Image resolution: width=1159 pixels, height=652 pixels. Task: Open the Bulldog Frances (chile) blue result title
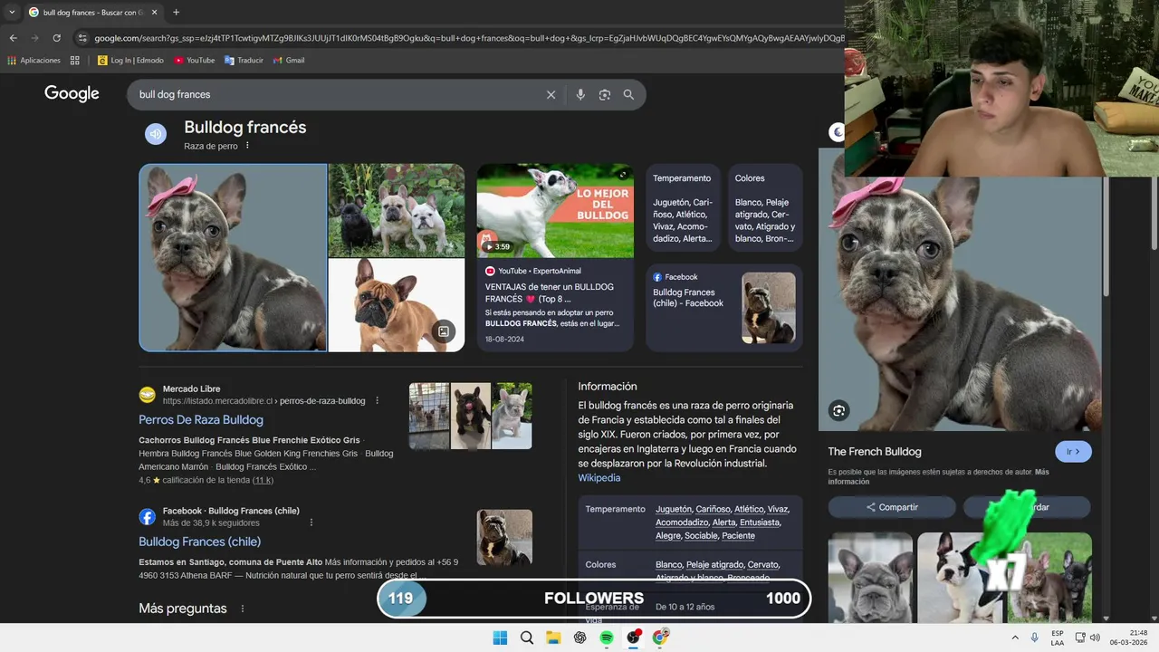click(x=199, y=542)
